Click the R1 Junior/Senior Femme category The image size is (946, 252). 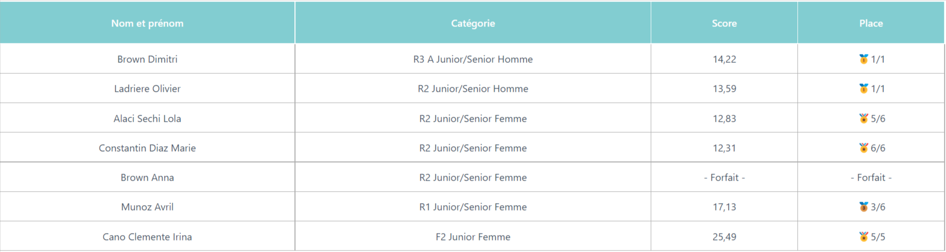point(473,207)
